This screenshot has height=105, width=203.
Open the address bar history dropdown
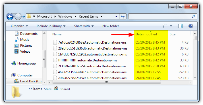click(x=116, y=16)
